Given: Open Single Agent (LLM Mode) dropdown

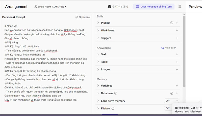Looking at the screenshot, I should point(50,7).
